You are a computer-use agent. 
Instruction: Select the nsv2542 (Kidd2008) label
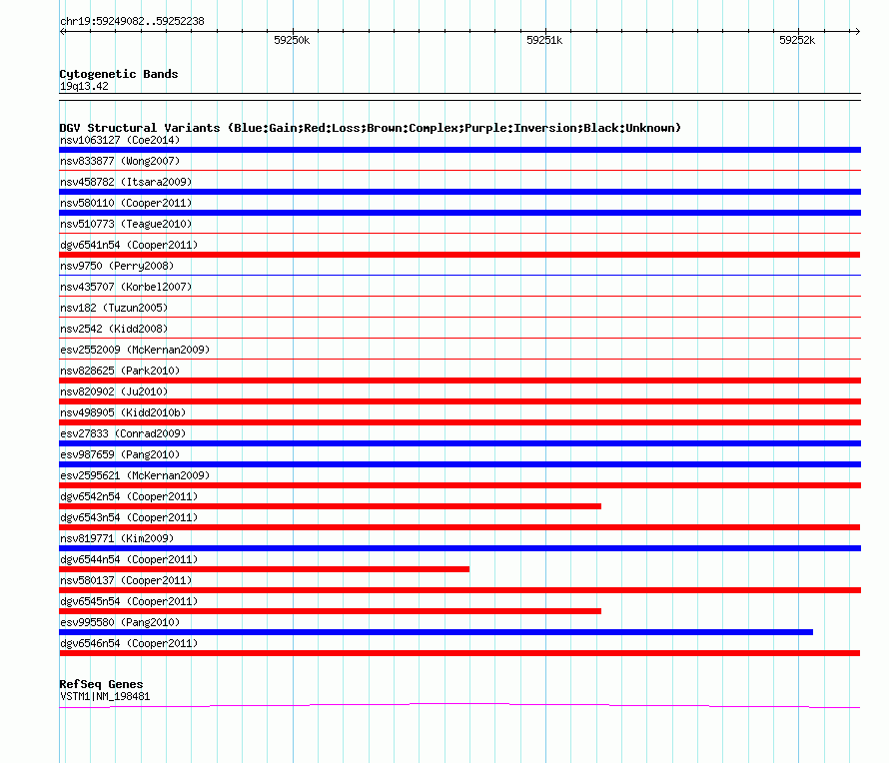coord(114,329)
